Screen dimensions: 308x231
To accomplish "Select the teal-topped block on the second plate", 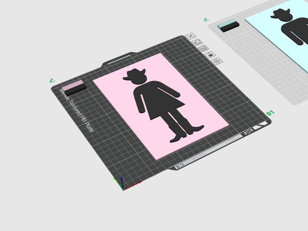I will tap(228, 25).
